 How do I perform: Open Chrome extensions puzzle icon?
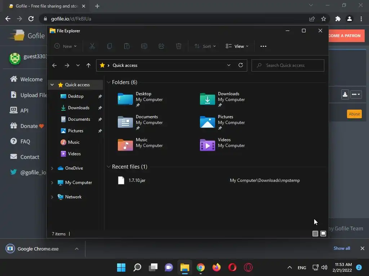click(x=338, y=19)
